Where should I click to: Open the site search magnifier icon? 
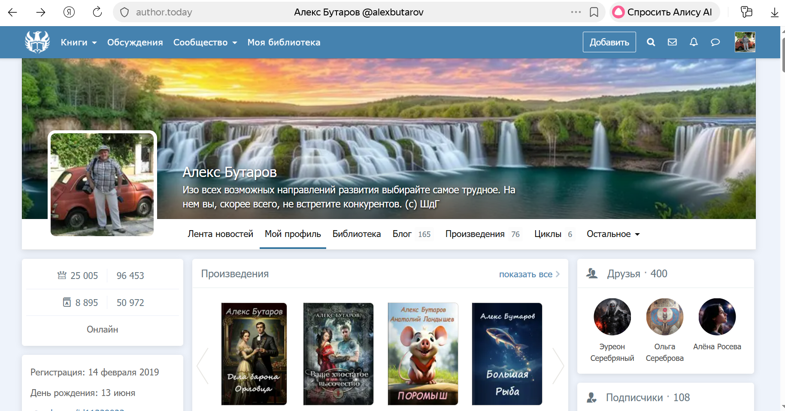(651, 42)
